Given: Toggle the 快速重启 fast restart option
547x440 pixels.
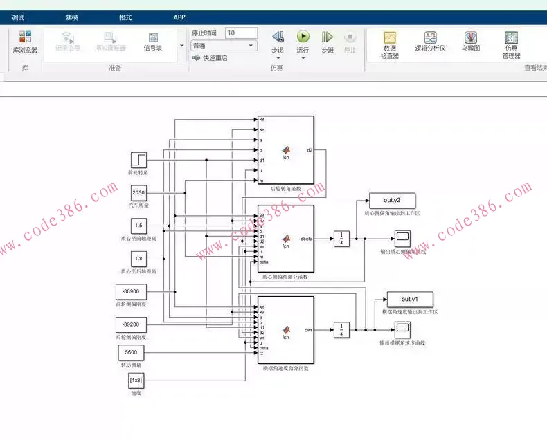Looking at the screenshot, I should point(210,58).
